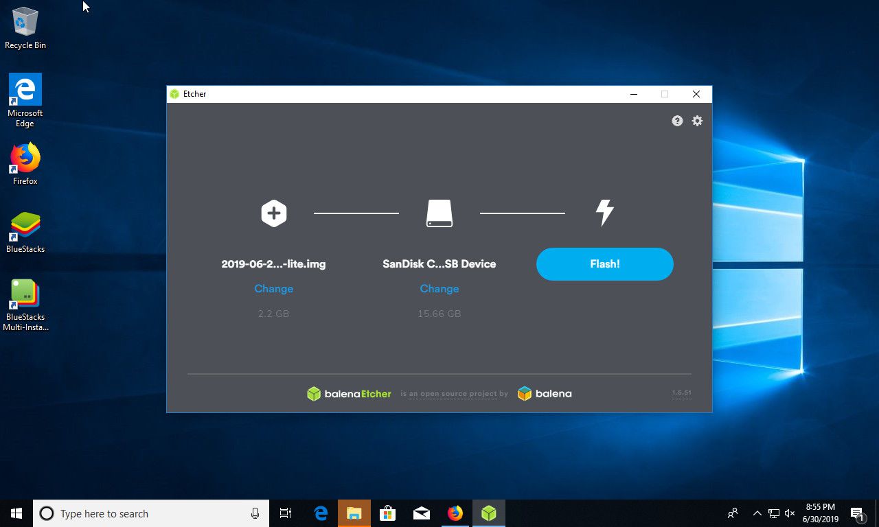The image size is (879, 527).
Task: Click the select image plus hexagon icon
Action: 273,213
